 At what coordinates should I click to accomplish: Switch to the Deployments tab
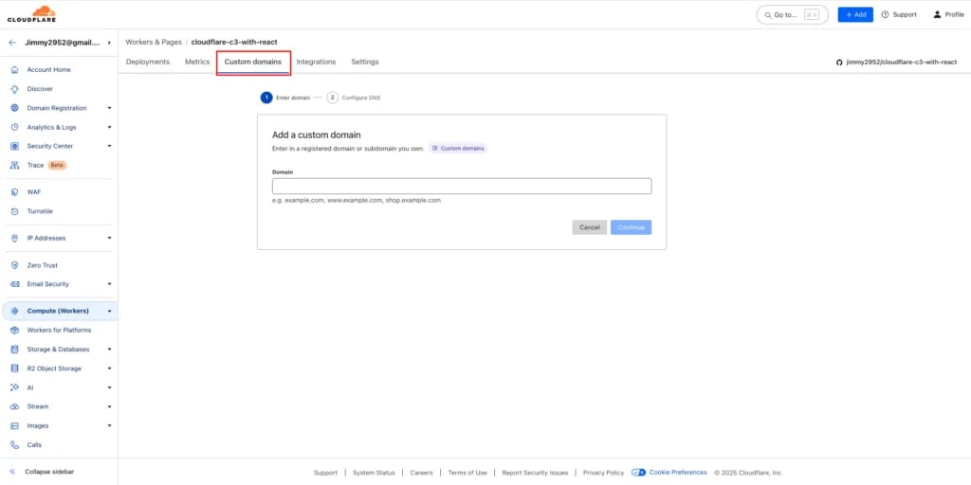tap(147, 62)
